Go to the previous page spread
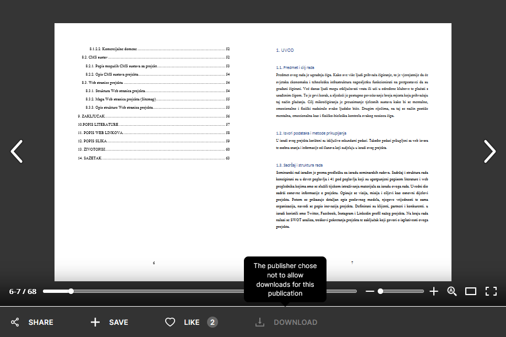 [x=17, y=151]
